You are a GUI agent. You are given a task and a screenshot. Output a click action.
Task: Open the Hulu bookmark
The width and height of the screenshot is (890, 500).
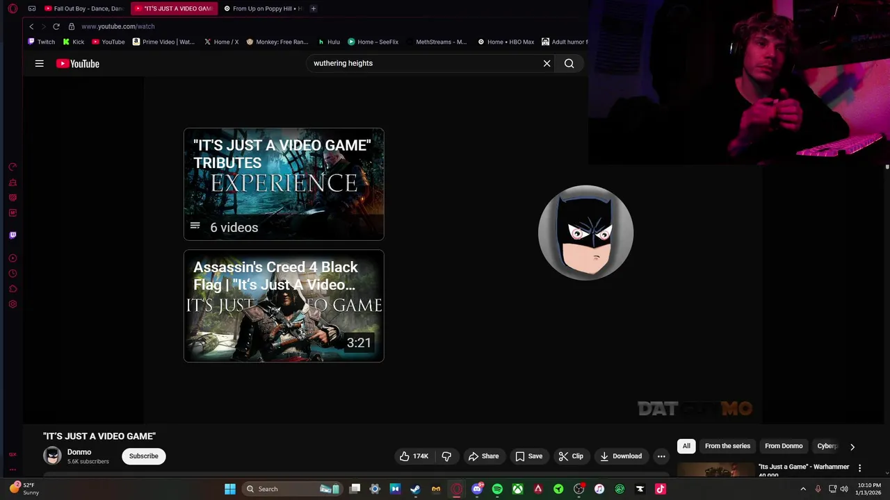[x=329, y=42]
